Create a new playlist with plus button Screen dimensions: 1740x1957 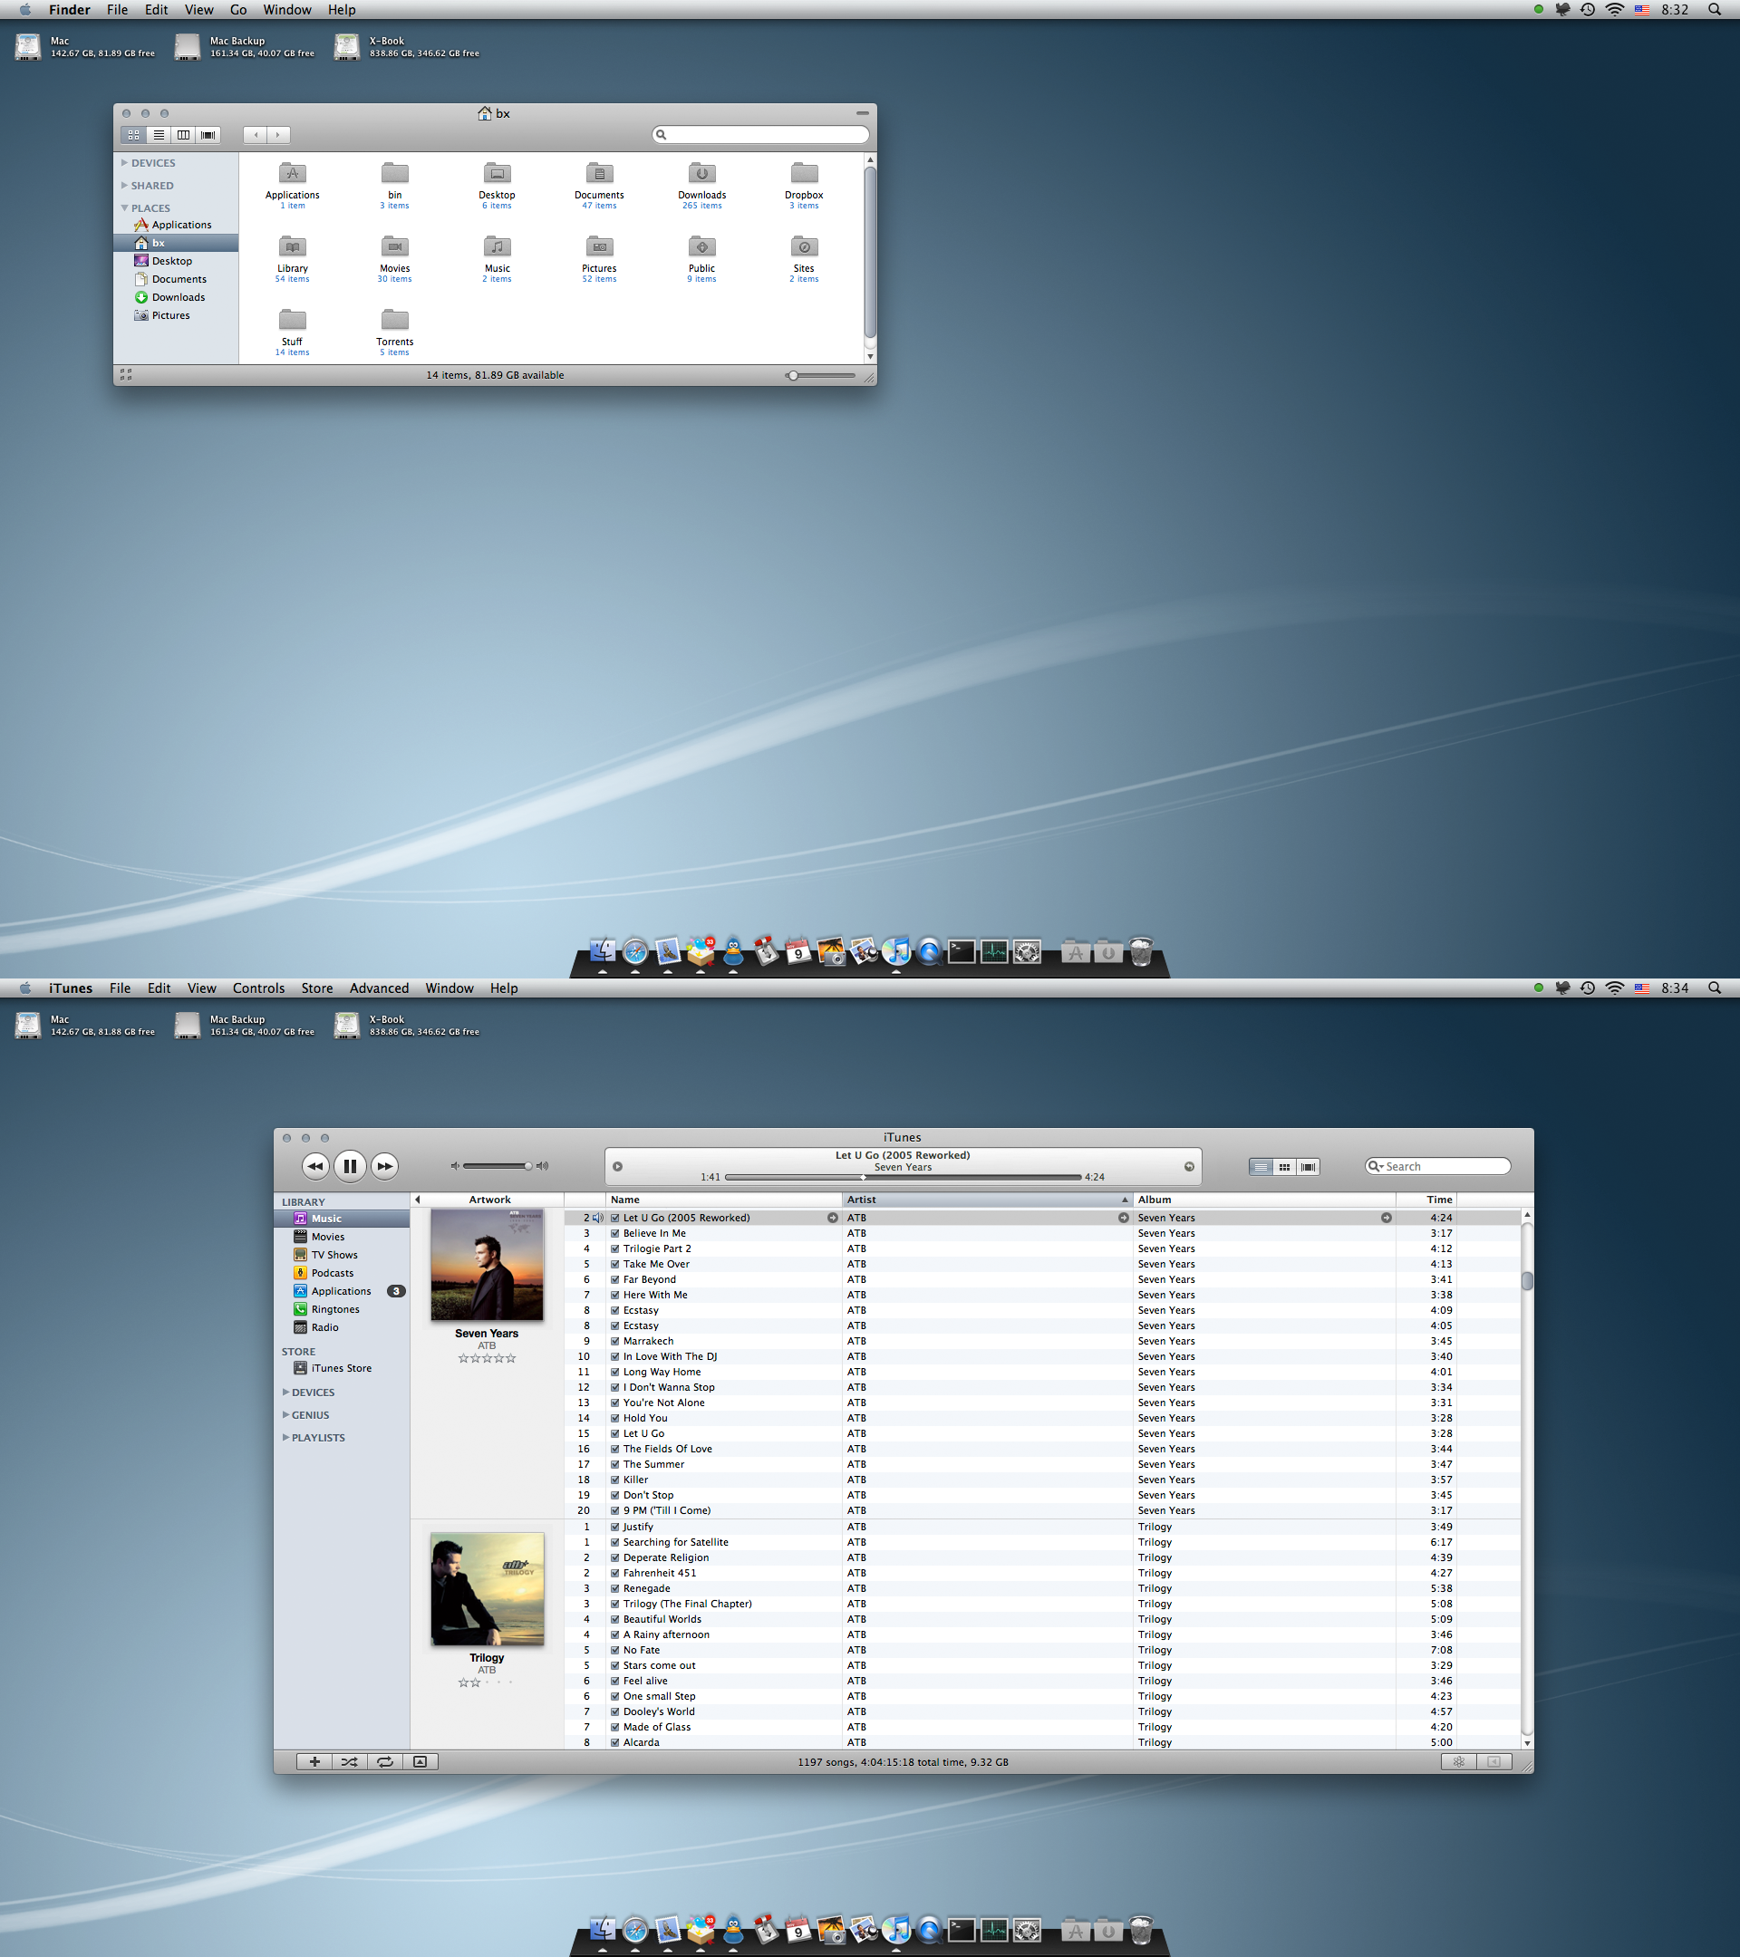(314, 1761)
